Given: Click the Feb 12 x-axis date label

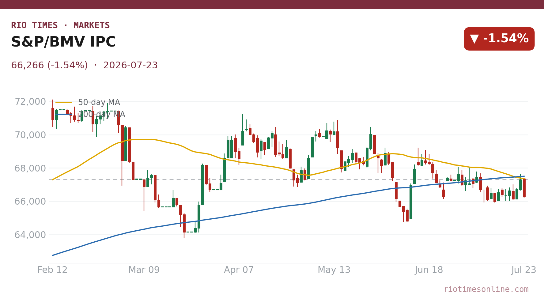Looking at the screenshot, I should (52, 270).
